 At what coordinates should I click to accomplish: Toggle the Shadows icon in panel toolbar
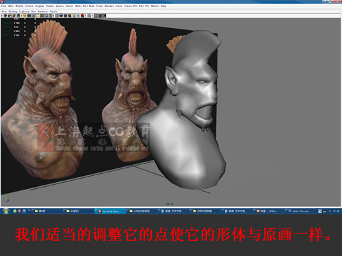[x=78, y=16]
